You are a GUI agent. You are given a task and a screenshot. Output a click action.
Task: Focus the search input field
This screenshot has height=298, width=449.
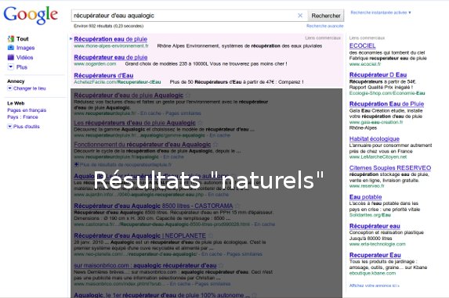pyautogui.click(x=184, y=16)
